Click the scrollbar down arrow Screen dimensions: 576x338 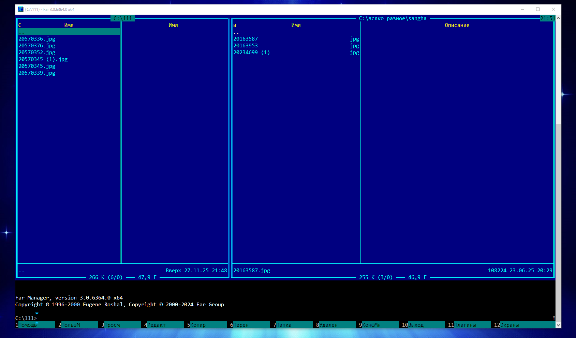(558, 325)
